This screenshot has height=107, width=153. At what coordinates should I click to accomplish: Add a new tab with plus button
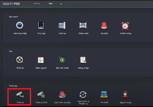[x=61, y=4]
